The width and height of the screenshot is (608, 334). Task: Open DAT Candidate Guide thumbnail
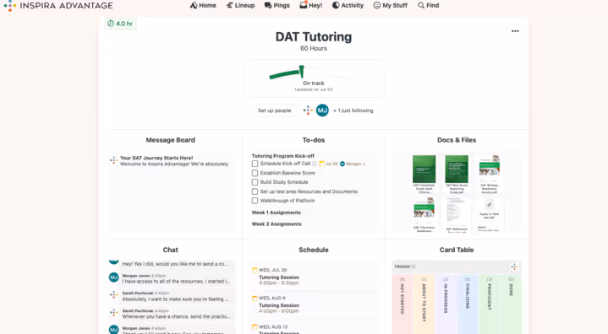pyautogui.click(x=424, y=170)
